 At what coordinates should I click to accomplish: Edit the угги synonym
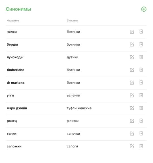pyautogui.click(x=132, y=95)
